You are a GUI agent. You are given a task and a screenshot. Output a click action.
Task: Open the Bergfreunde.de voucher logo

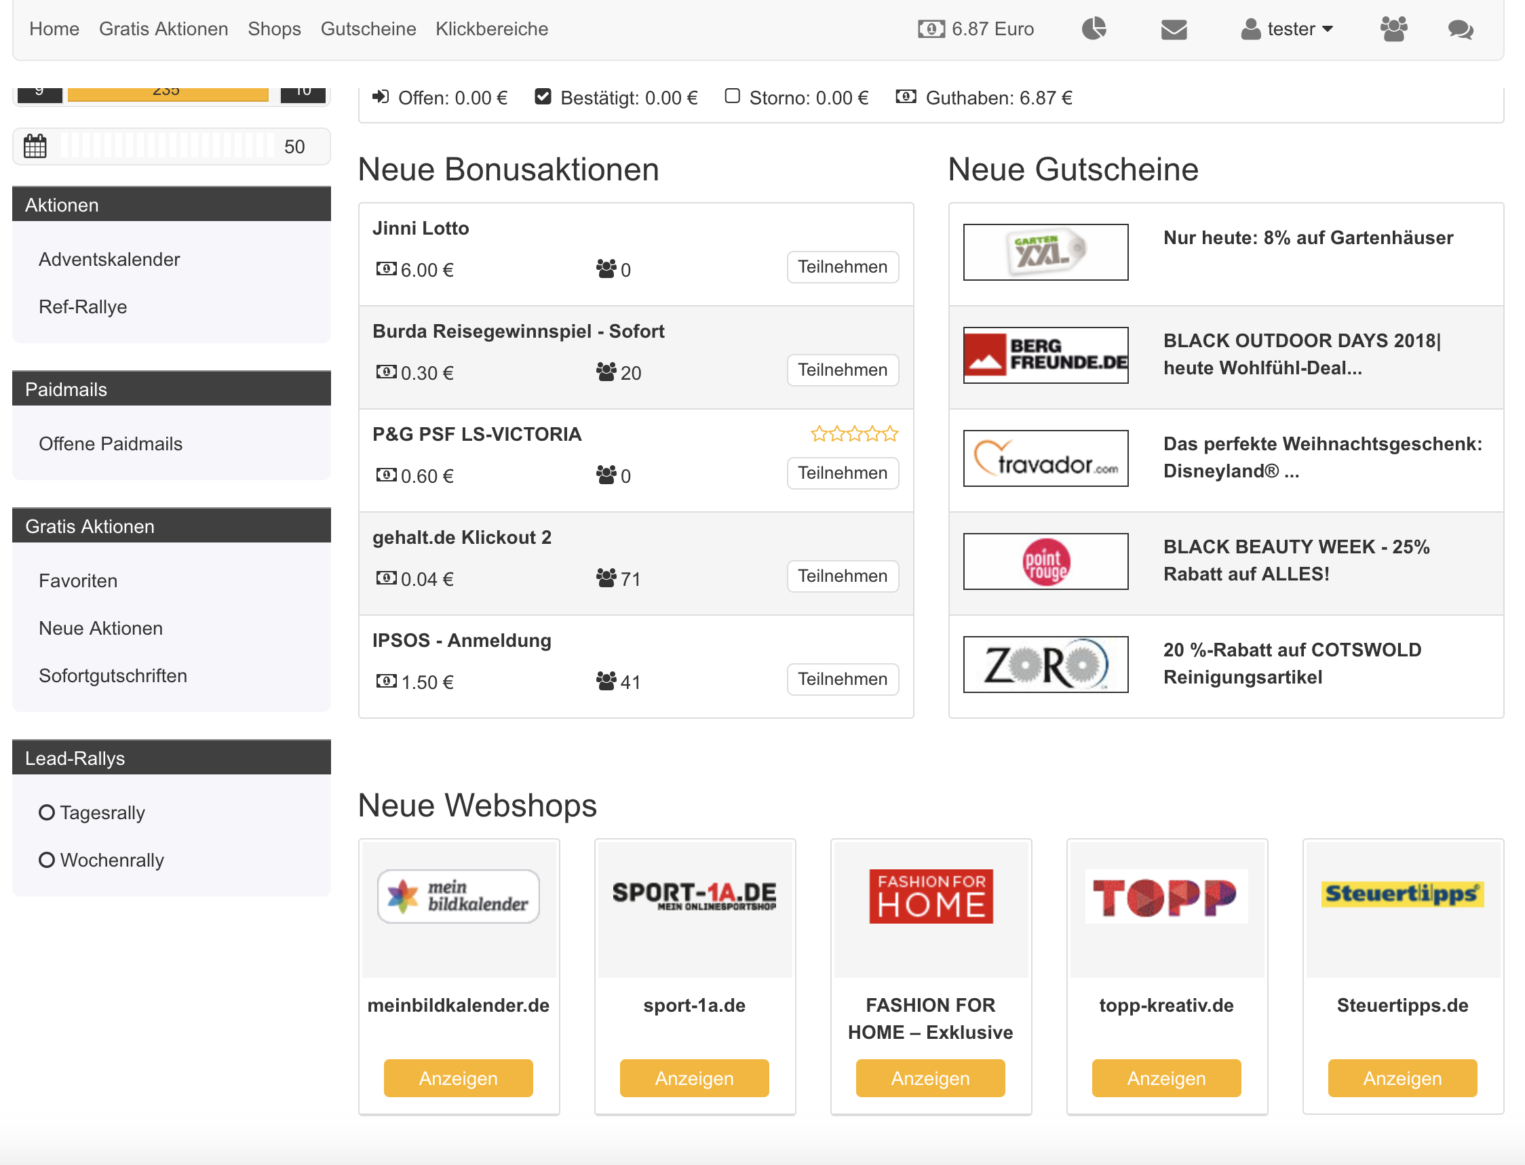(x=1045, y=355)
